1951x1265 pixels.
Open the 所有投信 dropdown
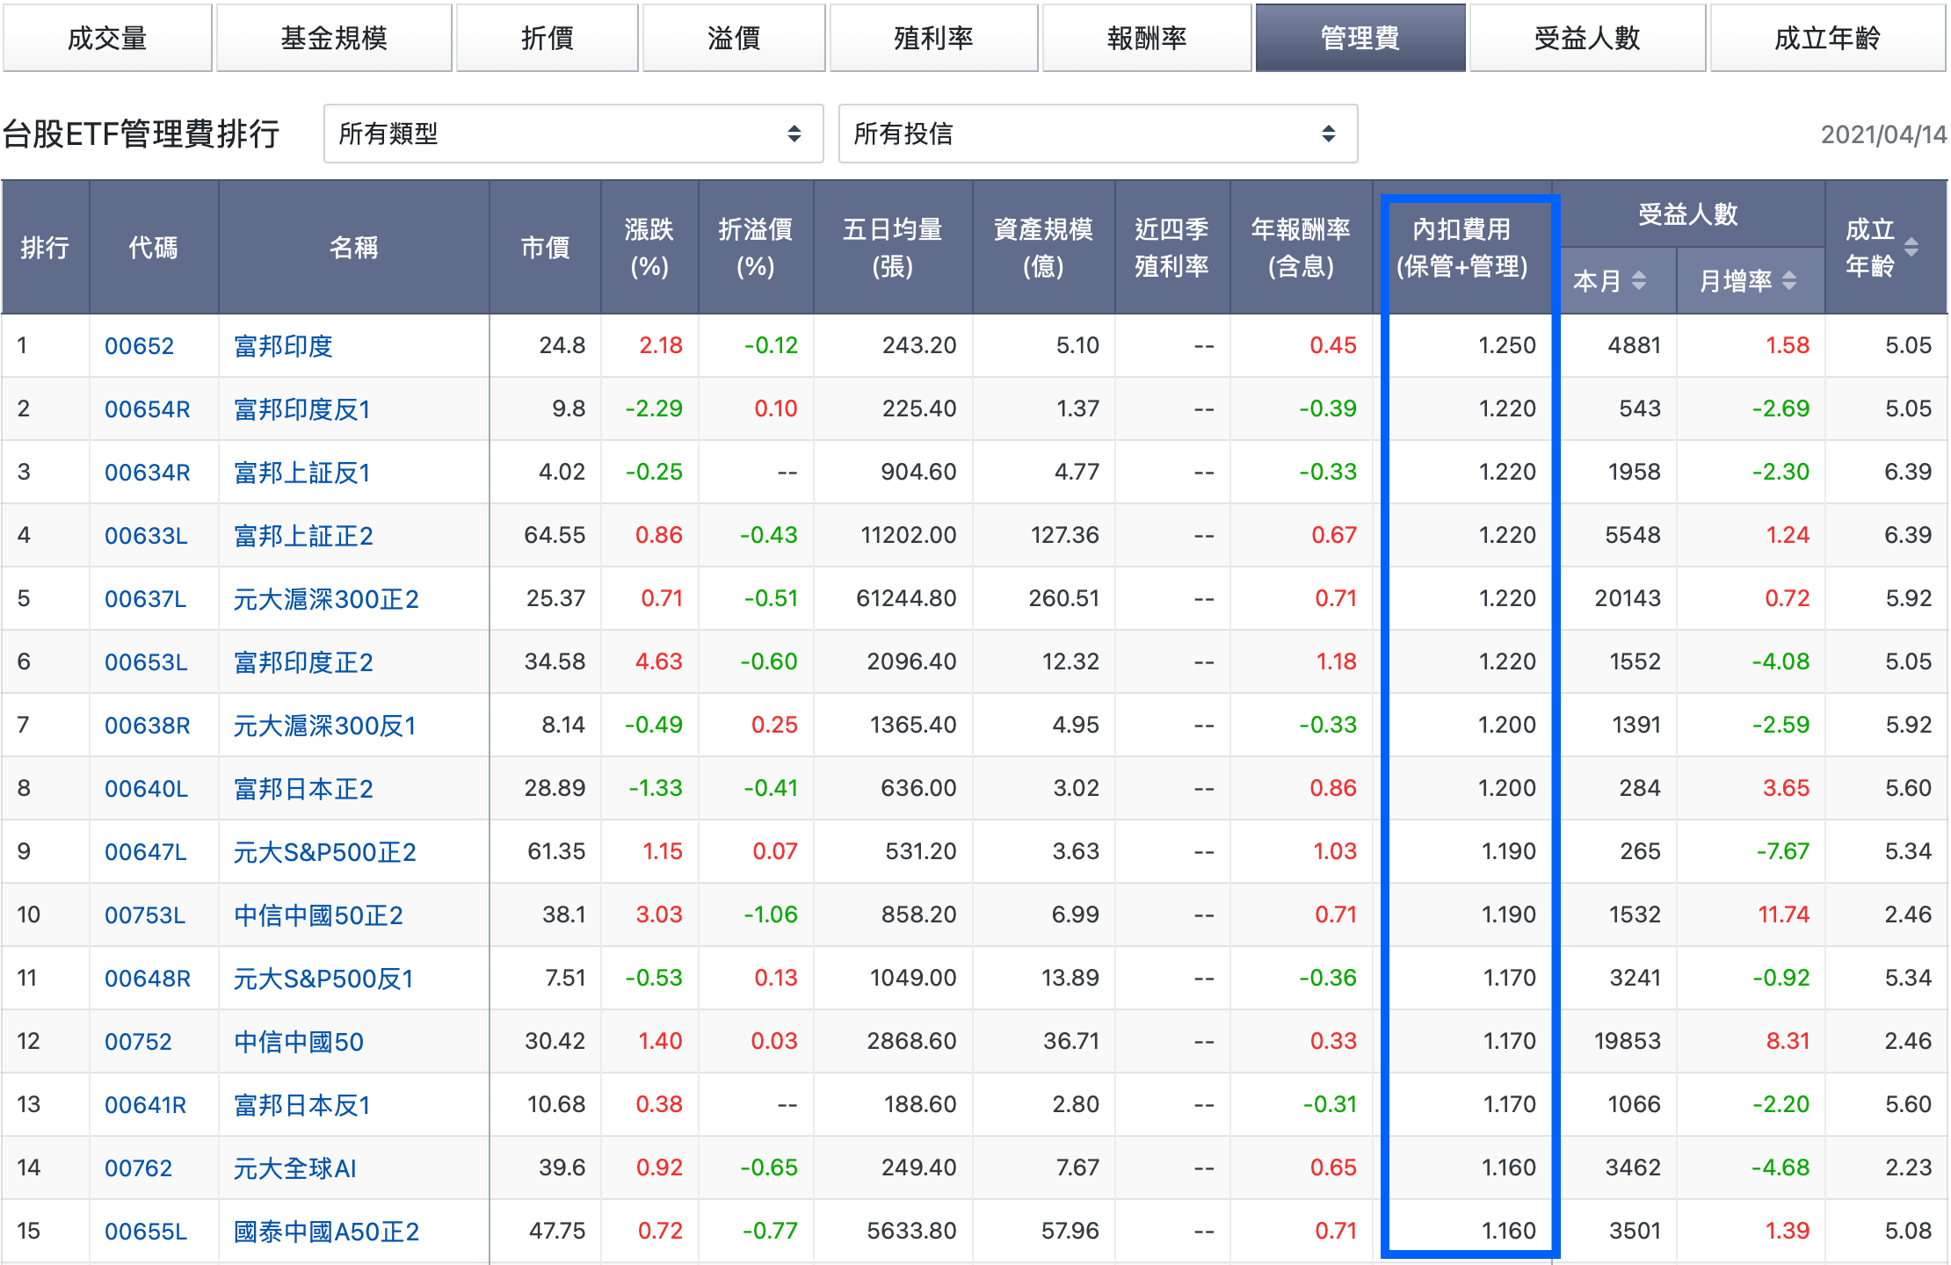pos(1097,134)
